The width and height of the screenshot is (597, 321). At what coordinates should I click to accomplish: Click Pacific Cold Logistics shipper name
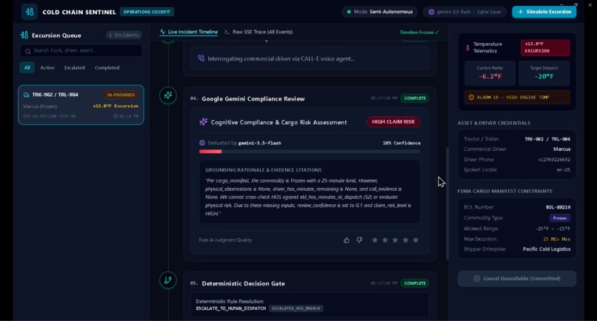tap(547, 249)
